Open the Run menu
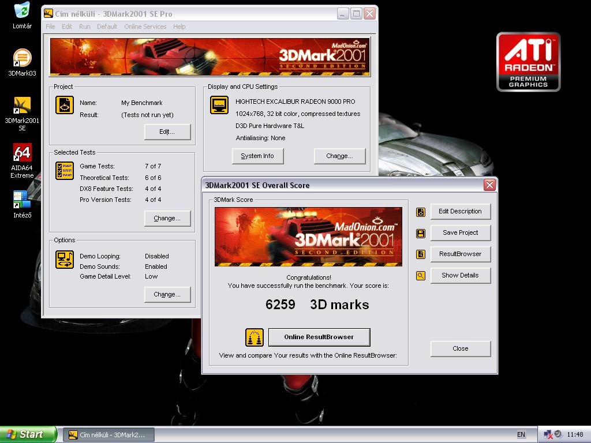The width and height of the screenshot is (591, 443). click(85, 27)
